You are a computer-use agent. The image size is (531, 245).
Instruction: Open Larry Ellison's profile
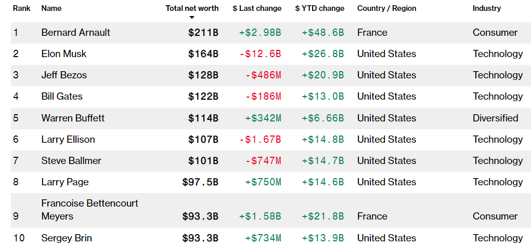(x=68, y=140)
